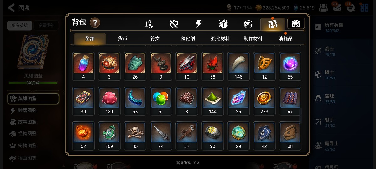This screenshot has width=376, height=169.
Task: Toggle the 设置类别 button
Action: point(46,26)
